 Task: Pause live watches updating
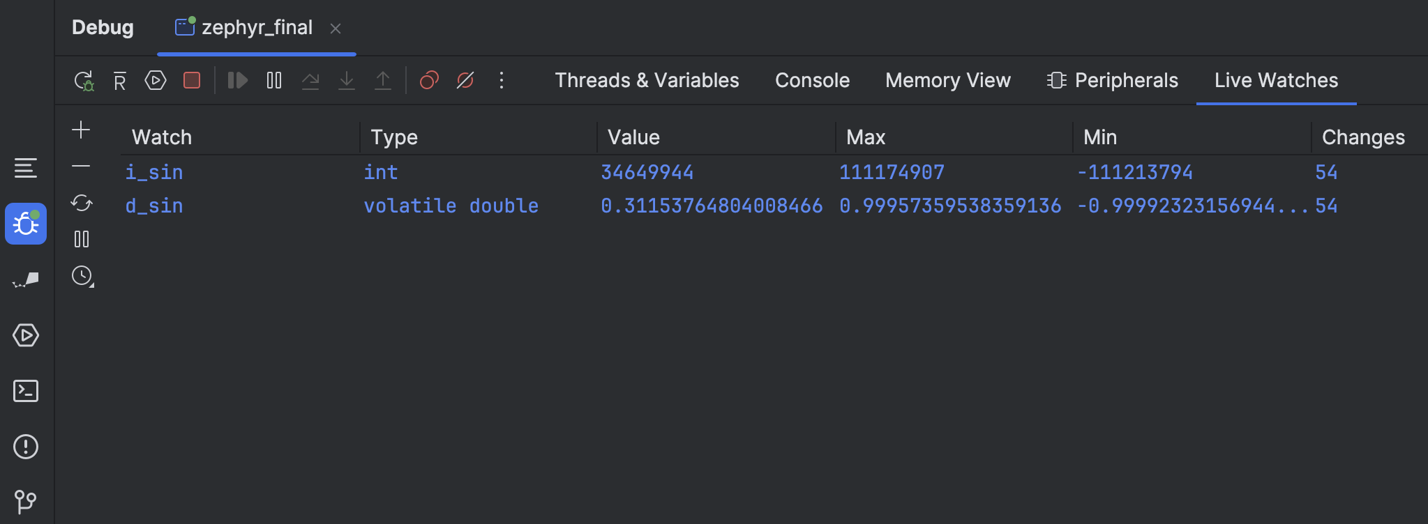[82, 239]
